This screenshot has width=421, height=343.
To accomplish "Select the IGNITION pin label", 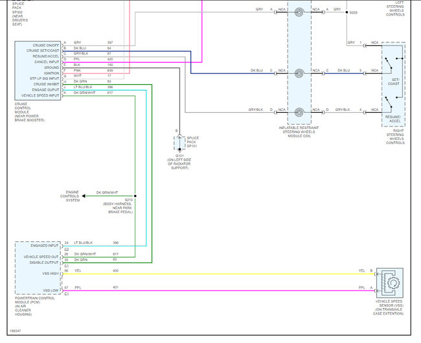I will (x=51, y=73).
